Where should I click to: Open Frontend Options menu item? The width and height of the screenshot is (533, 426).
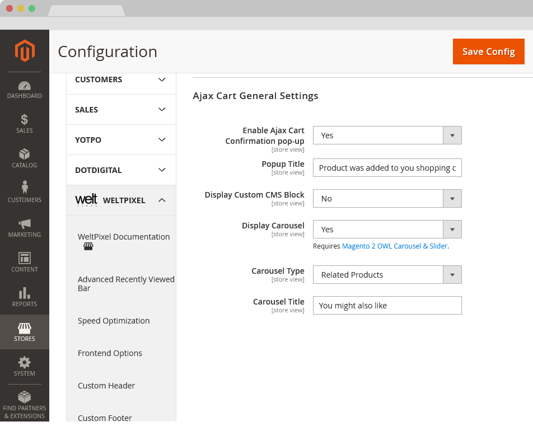[110, 353]
